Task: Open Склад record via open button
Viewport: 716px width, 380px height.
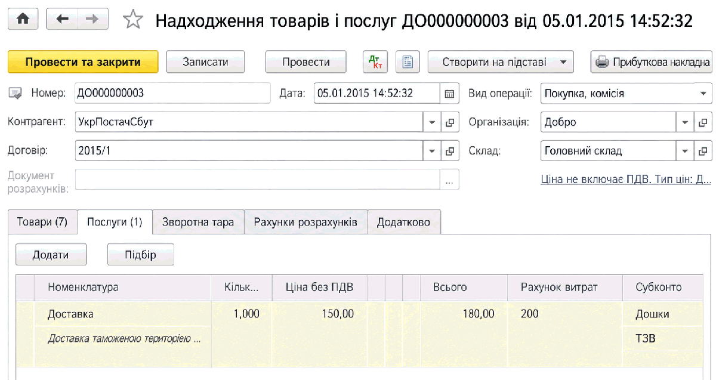Action: pyautogui.click(x=703, y=151)
